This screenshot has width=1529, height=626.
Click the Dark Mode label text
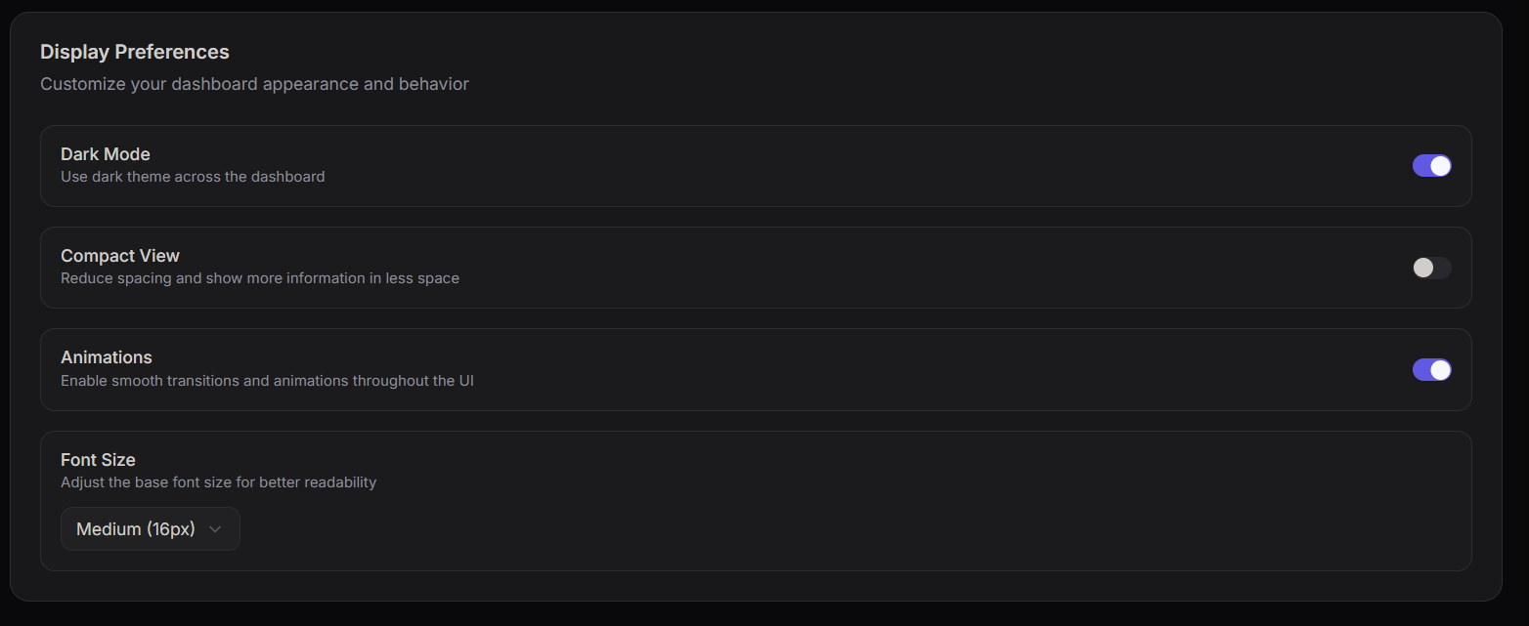(106, 154)
